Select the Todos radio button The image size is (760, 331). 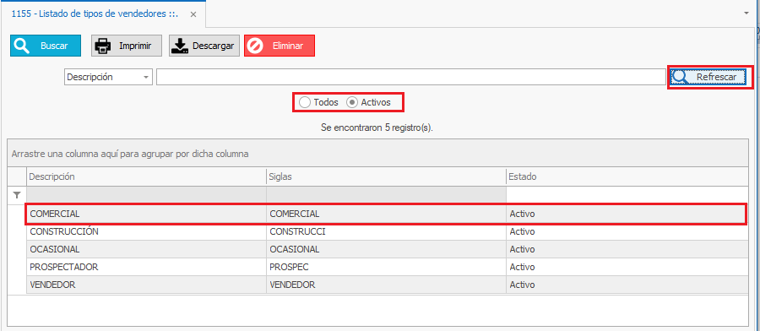click(304, 102)
